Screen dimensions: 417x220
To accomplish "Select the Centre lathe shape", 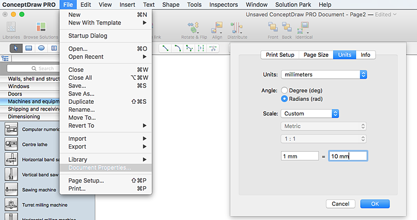I will point(11,144).
